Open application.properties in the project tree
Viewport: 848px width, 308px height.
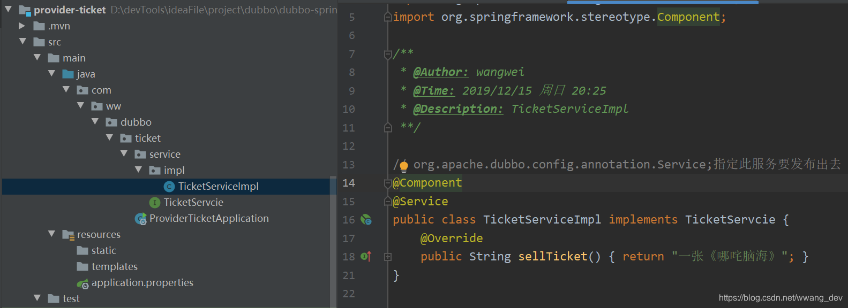[x=142, y=282]
